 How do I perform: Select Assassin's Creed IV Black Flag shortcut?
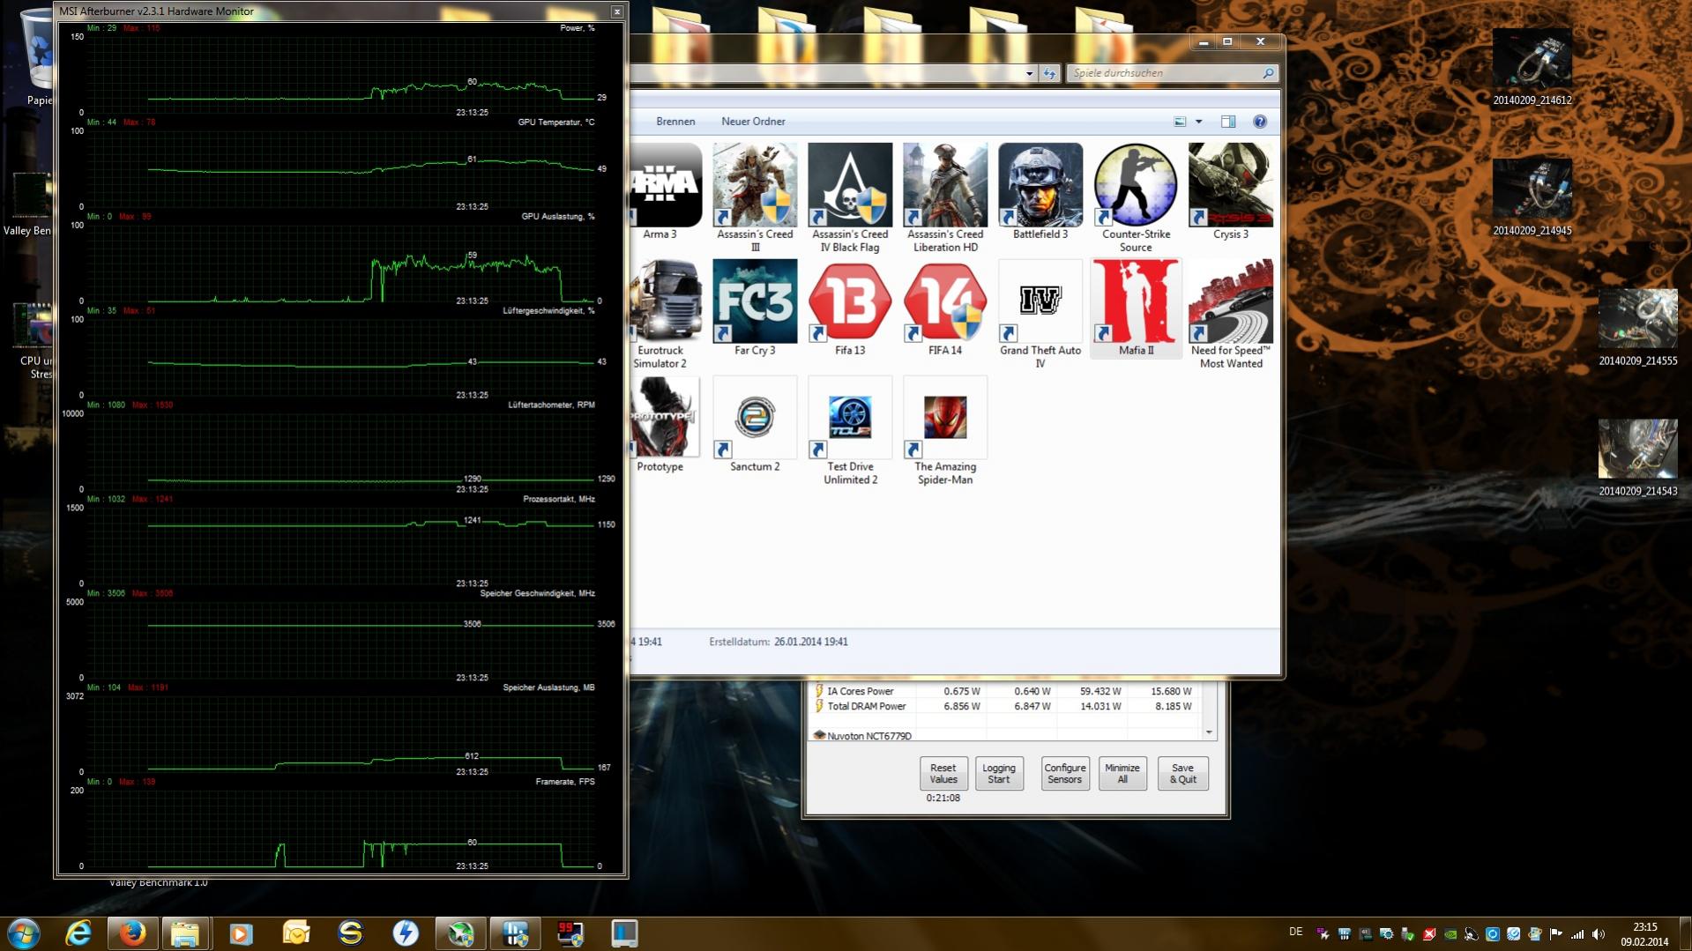(x=850, y=197)
